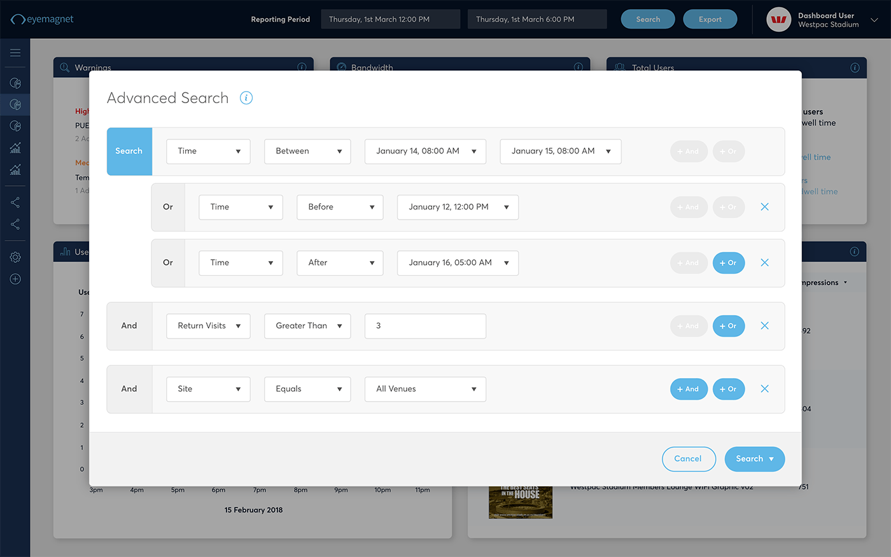The image size is (891, 557).
Task: Click the eyemagnet logo
Action: [x=42, y=19]
